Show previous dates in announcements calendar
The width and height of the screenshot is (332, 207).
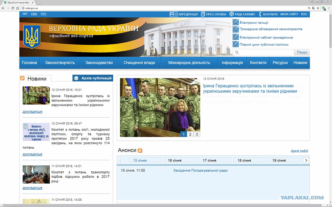[x=121, y=160]
